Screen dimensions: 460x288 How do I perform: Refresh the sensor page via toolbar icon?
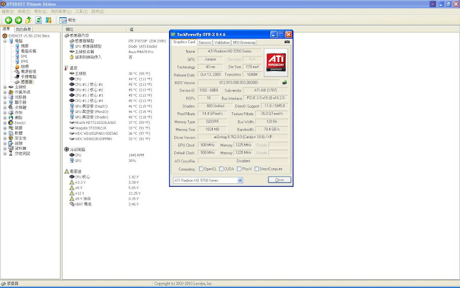click(39, 20)
